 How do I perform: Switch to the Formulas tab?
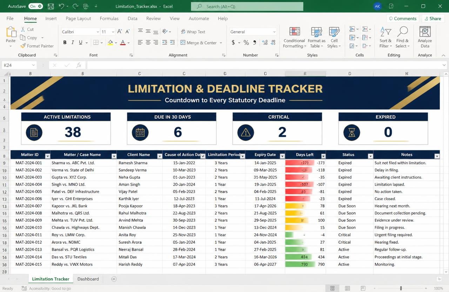pos(109,19)
